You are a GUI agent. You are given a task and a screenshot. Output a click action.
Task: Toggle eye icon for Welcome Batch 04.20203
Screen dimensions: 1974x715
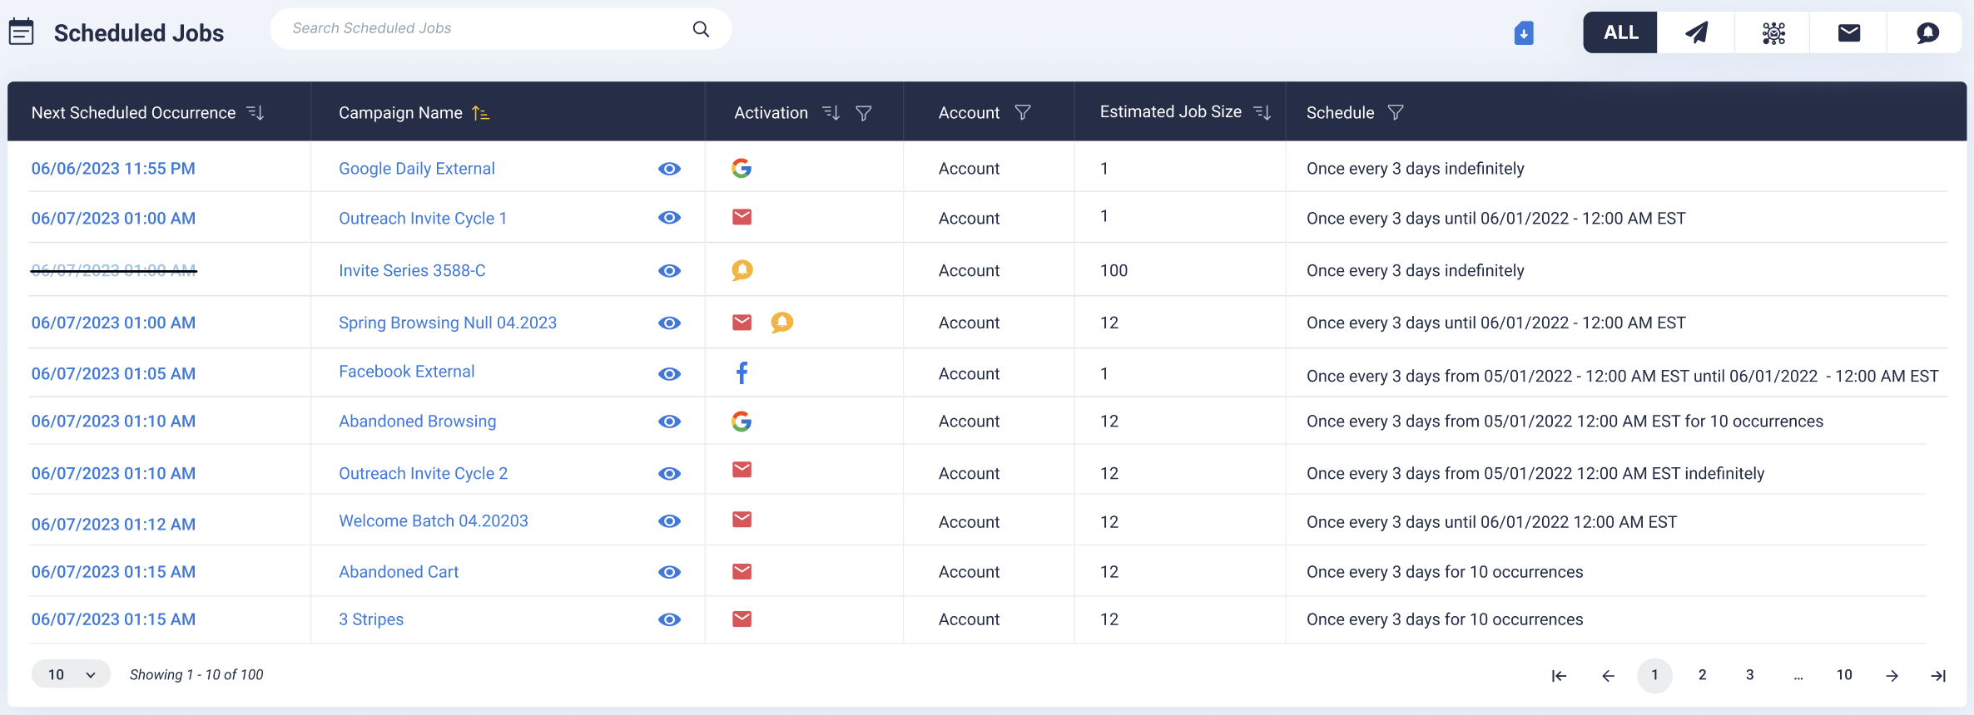coord(669,521)
